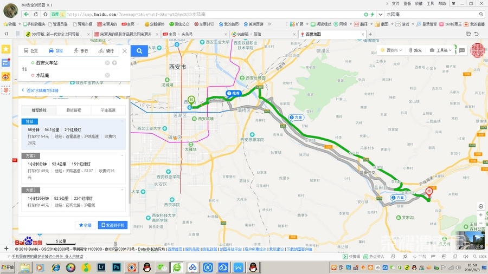488x274 pixels.
Task: Open Internet Explorer from the taskbar
Action: pyautogui.click(x=56, y=267)
